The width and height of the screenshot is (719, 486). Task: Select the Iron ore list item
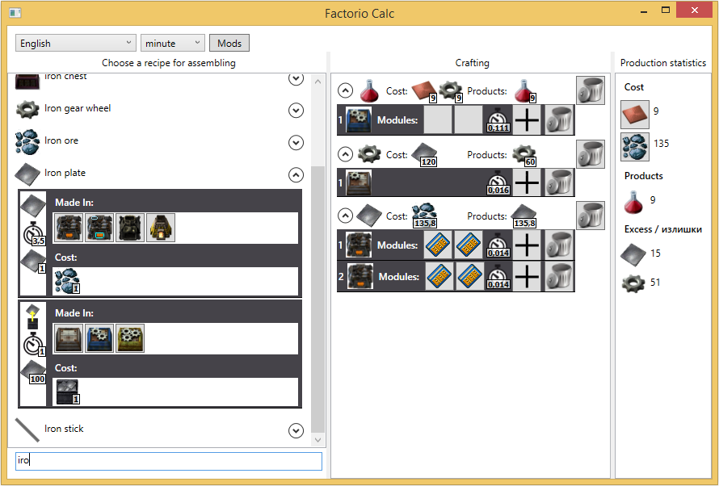pyautogui.click(x=159, y=141)
